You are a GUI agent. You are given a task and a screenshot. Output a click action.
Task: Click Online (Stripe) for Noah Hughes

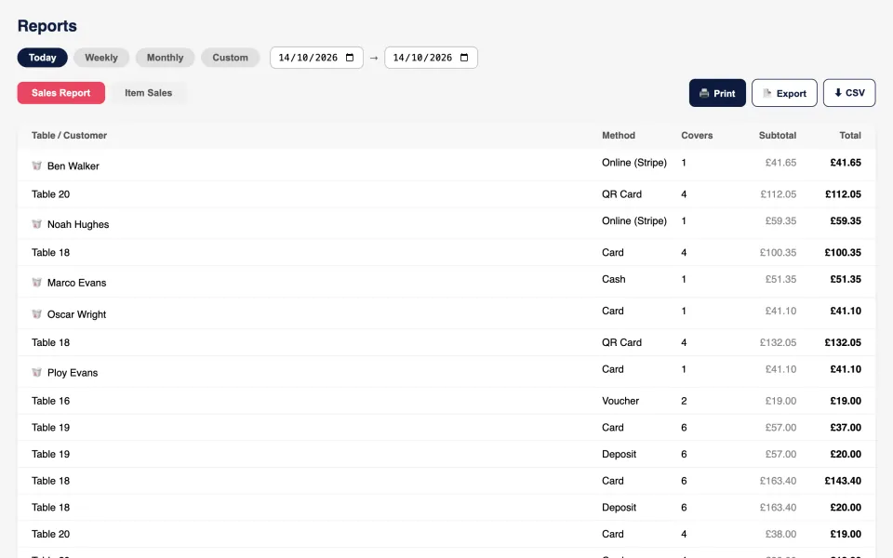point(633,221)
